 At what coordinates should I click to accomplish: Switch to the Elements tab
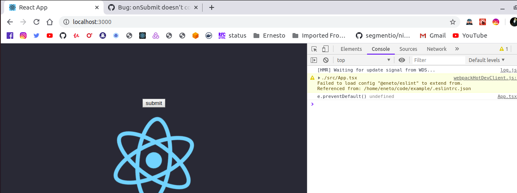tap(351, 49)
